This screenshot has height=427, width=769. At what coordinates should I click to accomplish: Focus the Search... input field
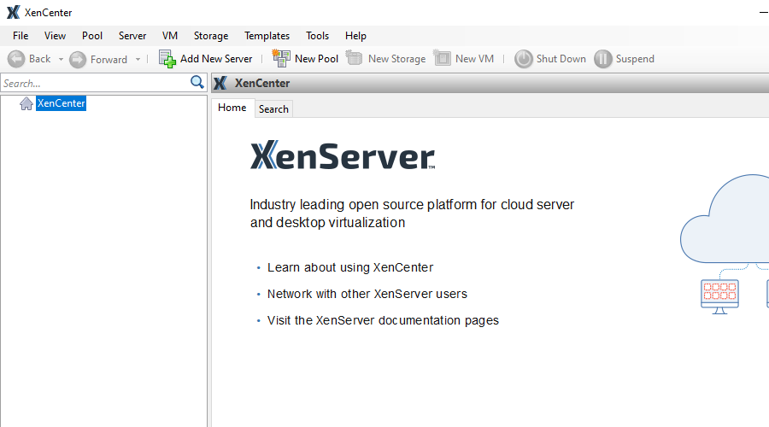pyautogui.click(x=96, y=83)
